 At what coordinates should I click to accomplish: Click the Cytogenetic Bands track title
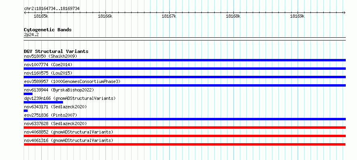pyautogui.click(x=48, y=30)
